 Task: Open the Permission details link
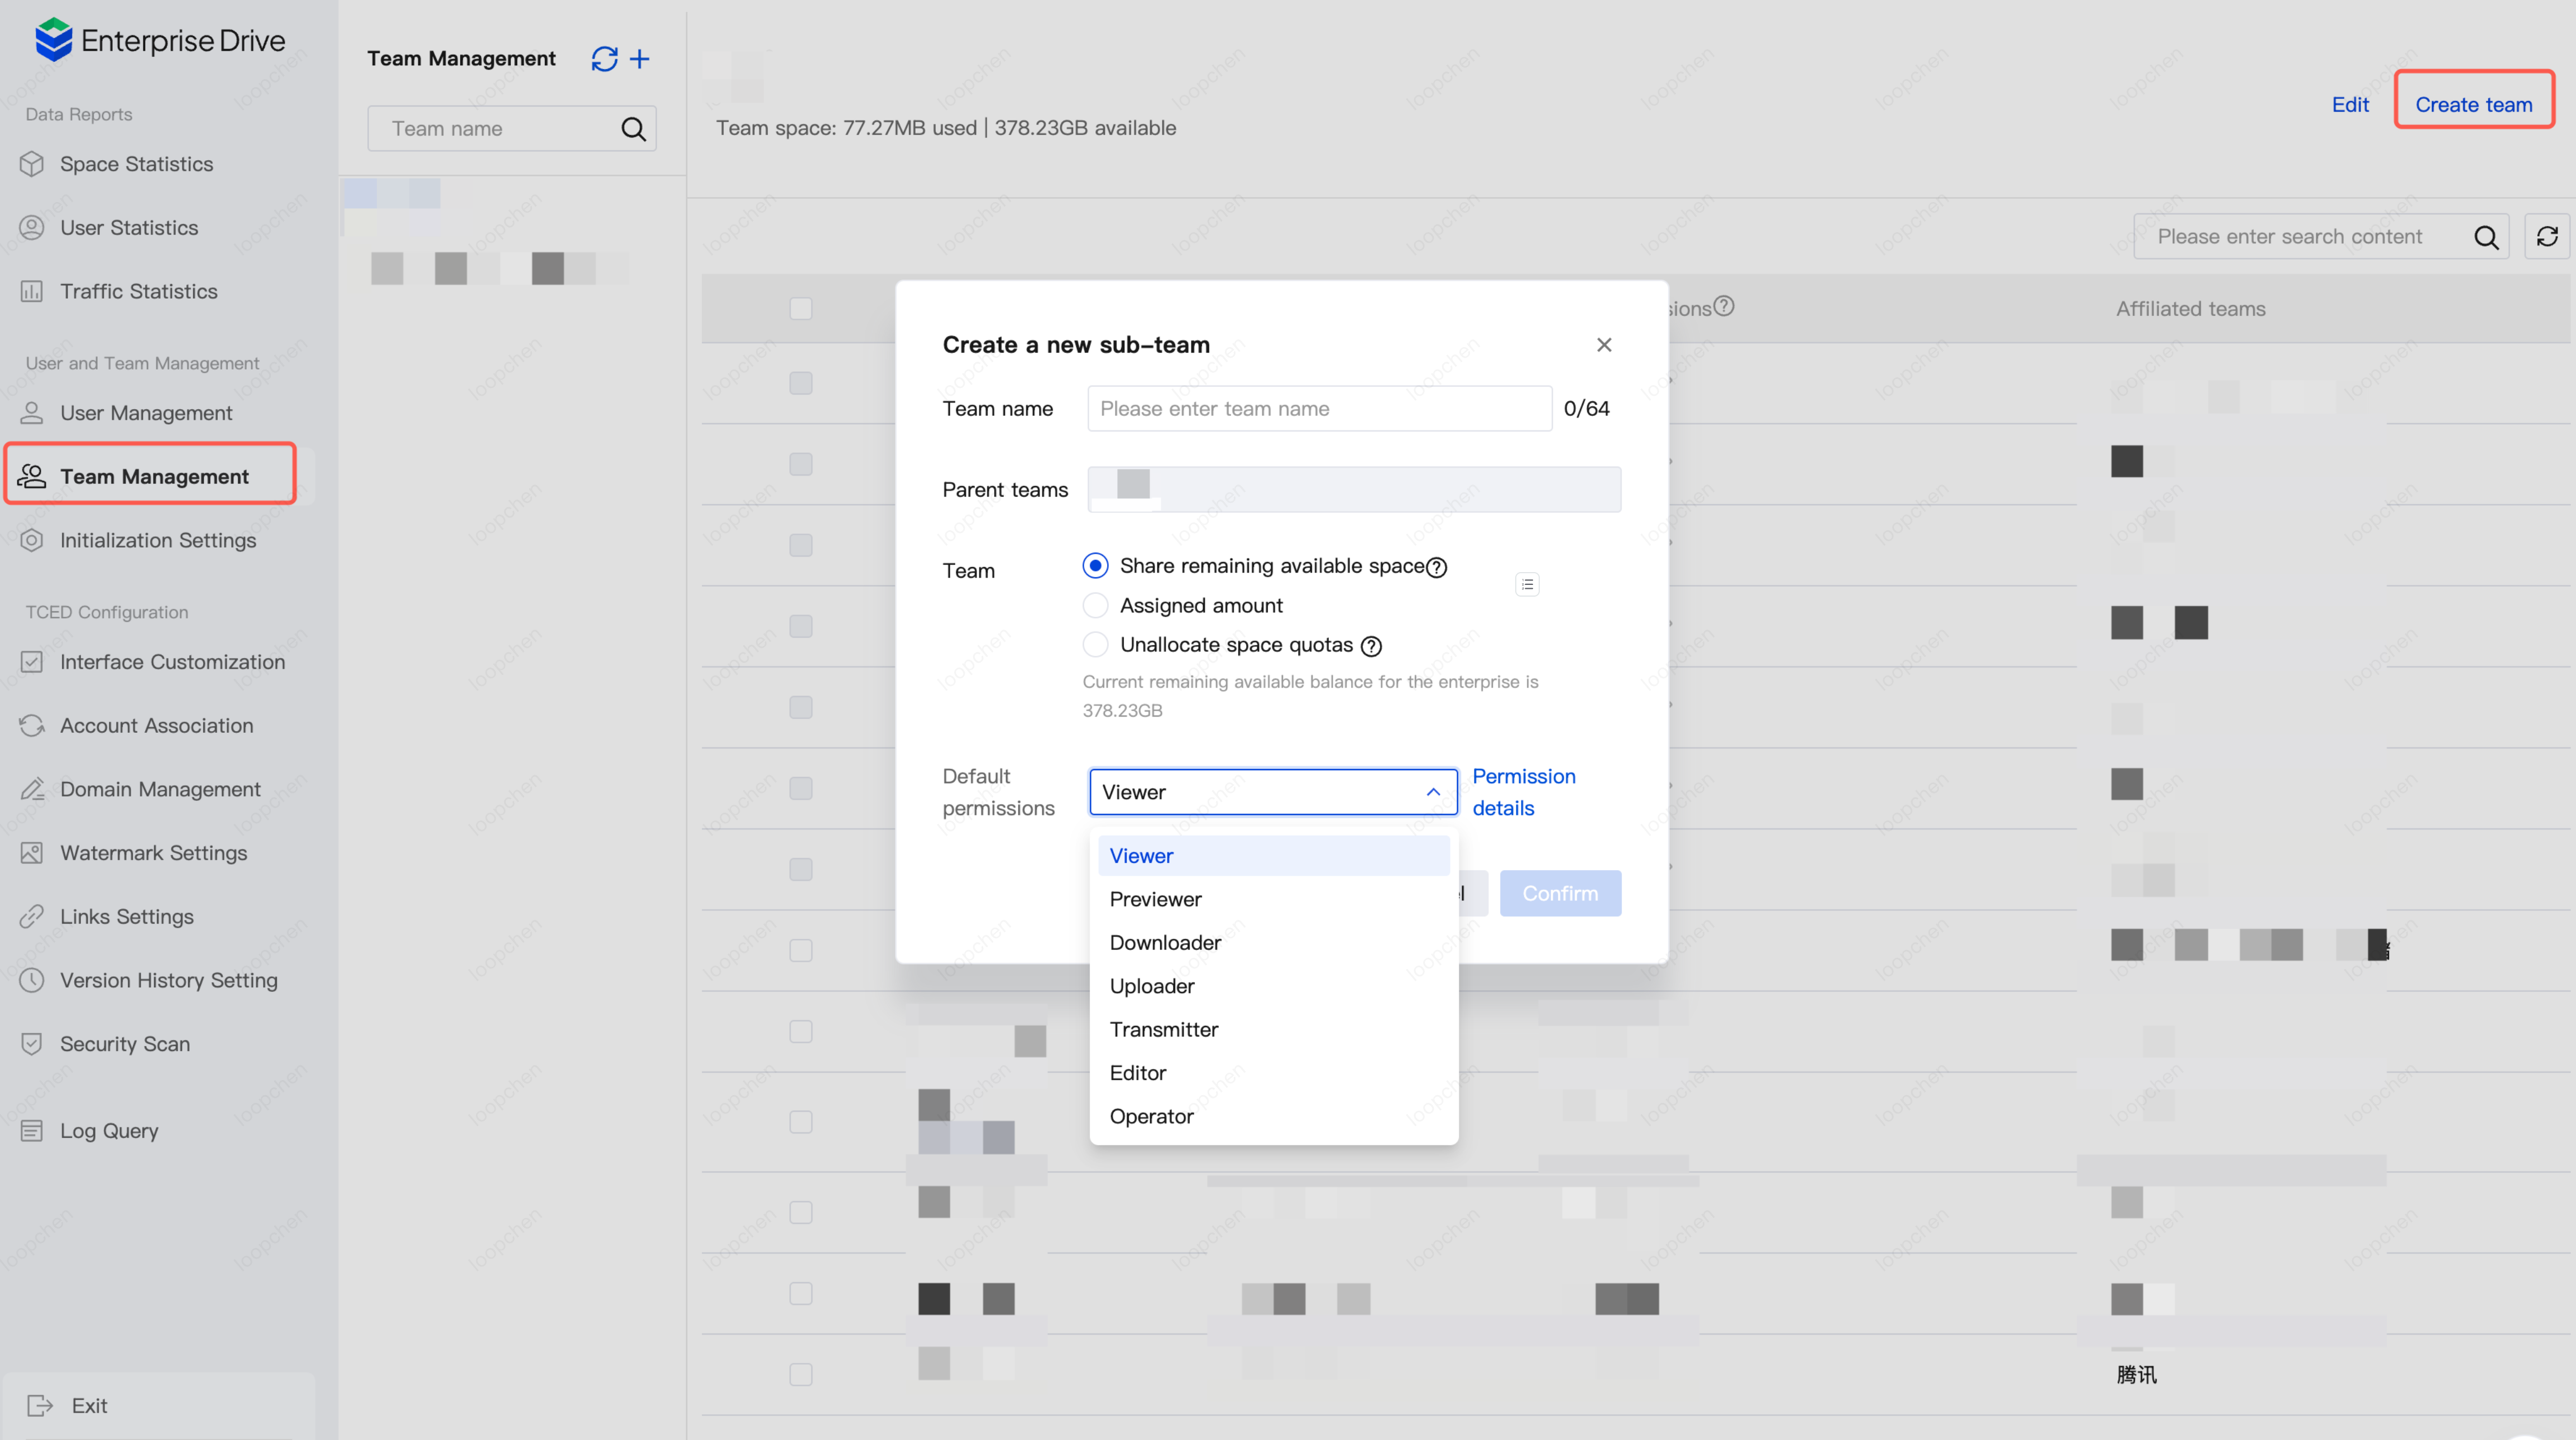(1522, 792)
